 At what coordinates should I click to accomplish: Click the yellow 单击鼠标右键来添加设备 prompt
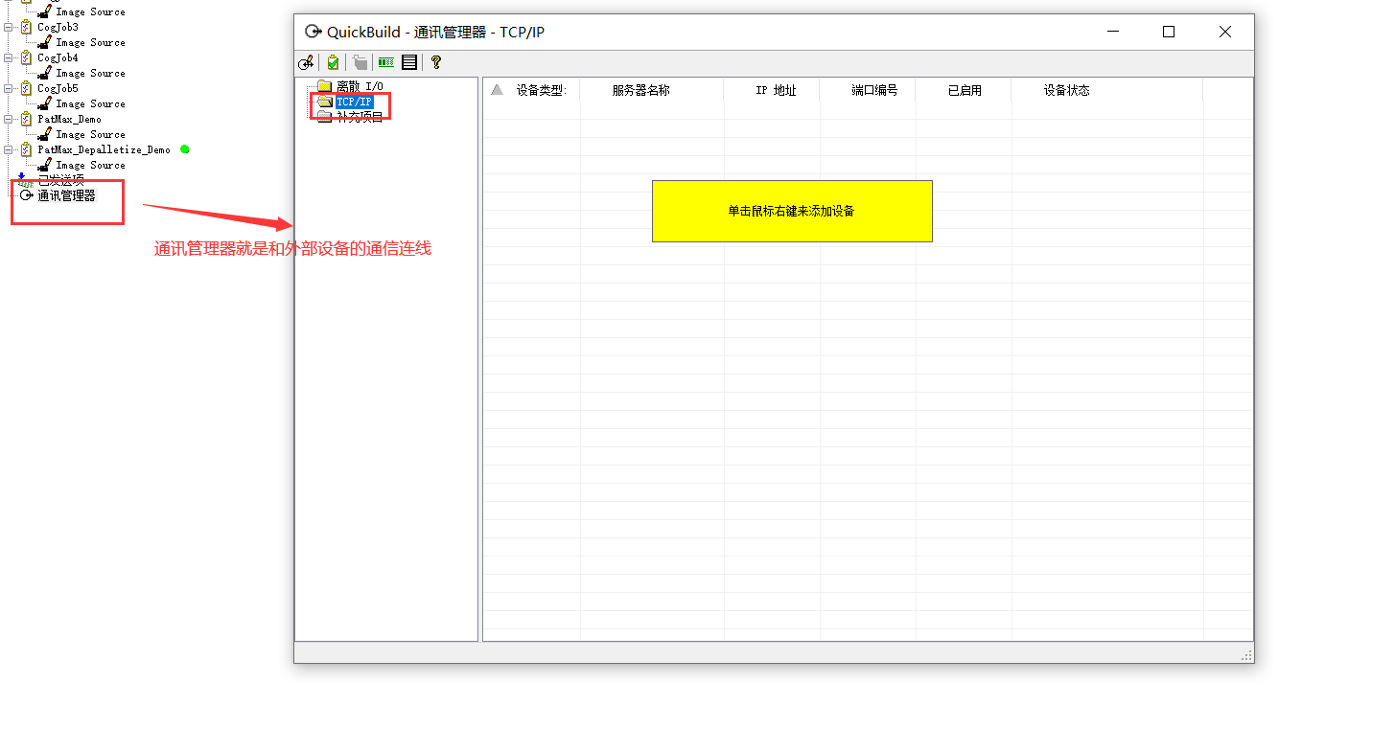pyautogui.click(x=791, y=211)
